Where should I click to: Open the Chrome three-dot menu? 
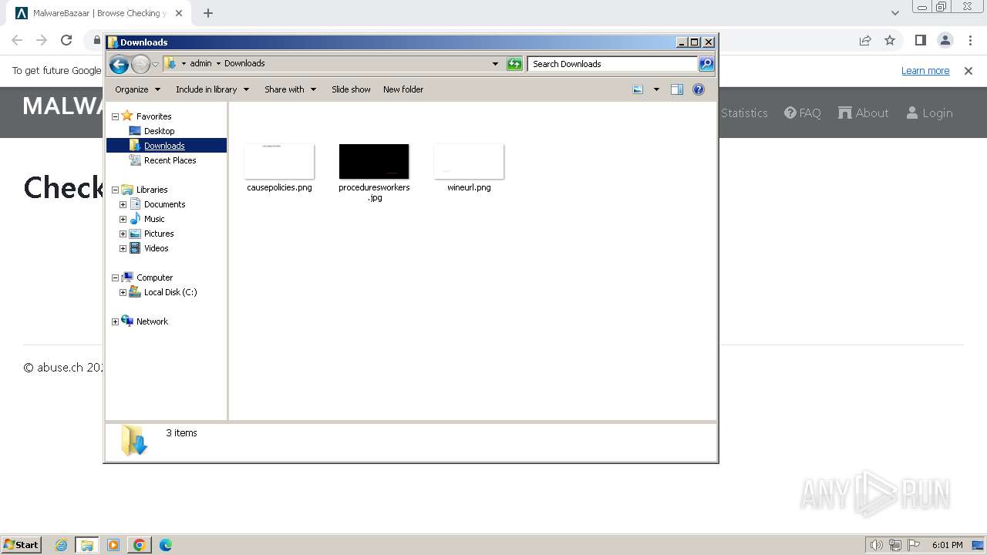(x=969, y=40)
